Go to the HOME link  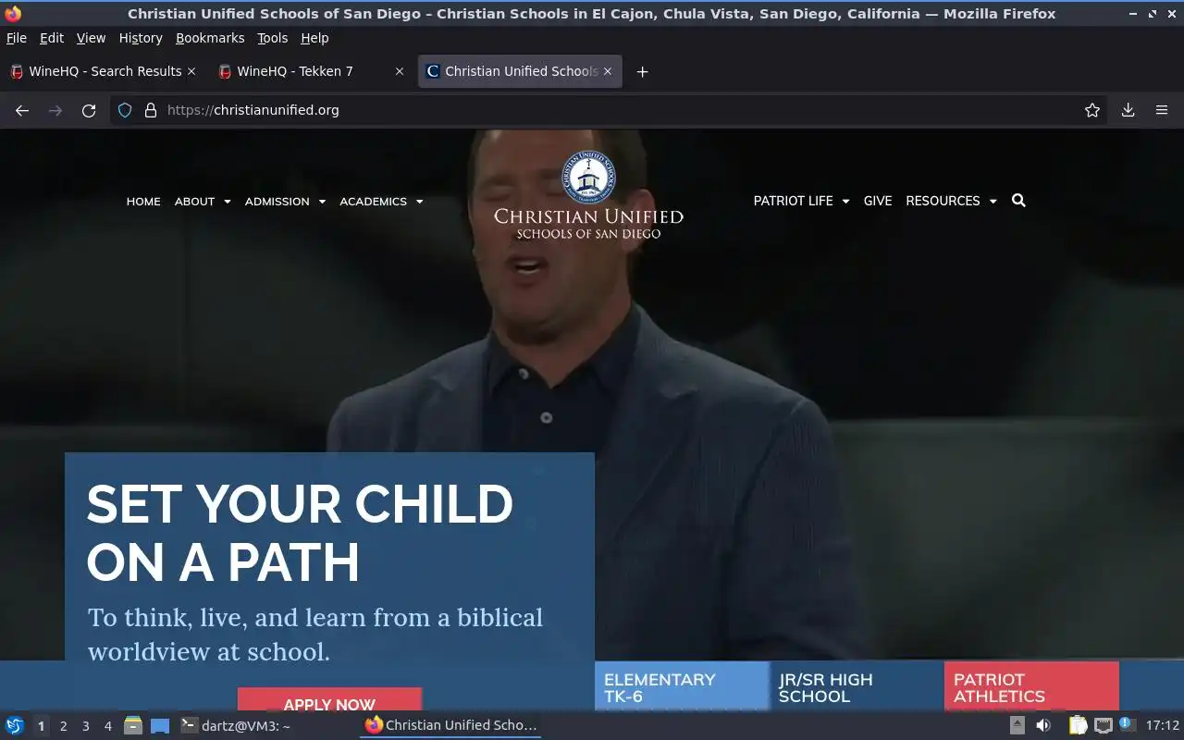click(143, 201)
